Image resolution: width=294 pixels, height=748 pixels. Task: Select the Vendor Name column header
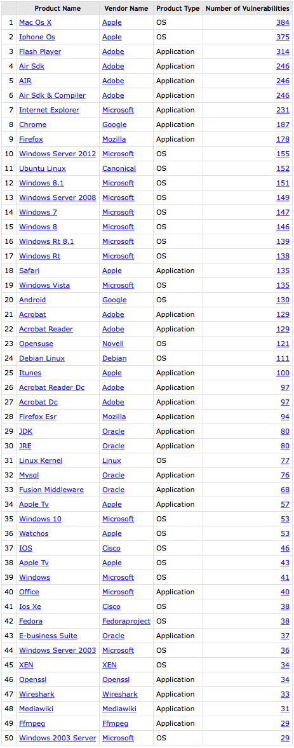pyautogui.click(x=126, y=9)
